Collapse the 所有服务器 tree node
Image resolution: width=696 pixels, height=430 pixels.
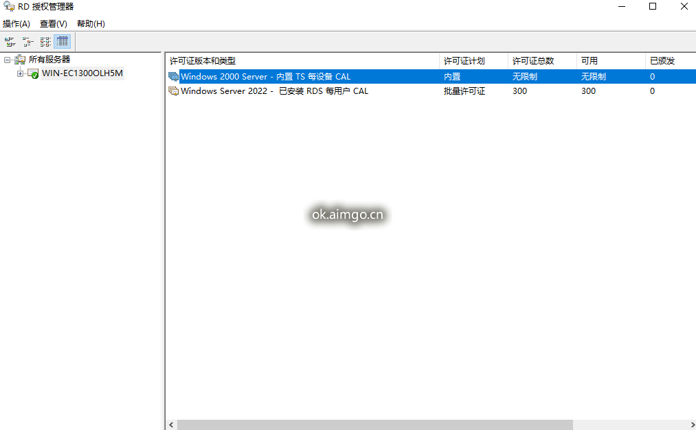coord(7,60)
